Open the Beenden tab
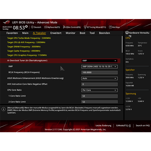Image resolution: width=151 pixels, height=151 pixels. click(104, 33)
